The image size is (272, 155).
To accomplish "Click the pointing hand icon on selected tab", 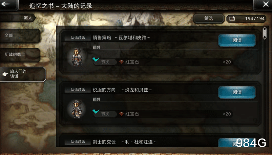I will point(5,74).
